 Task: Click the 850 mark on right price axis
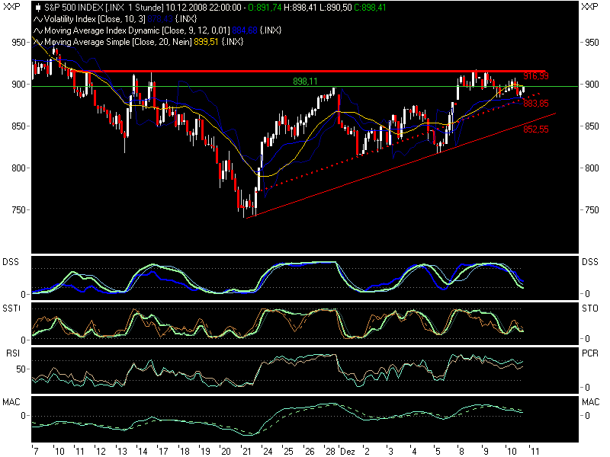(592, 126)
